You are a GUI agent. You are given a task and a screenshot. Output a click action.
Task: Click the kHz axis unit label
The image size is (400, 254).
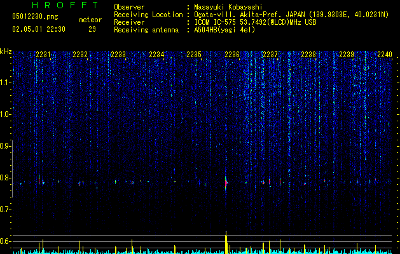tap(6, 51)
